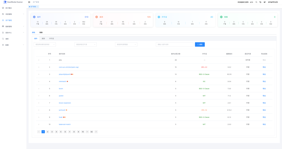Open the 请选择包管理器 dropdown
The width and height of the screenshot is (282, 149).
pos(126,45)
